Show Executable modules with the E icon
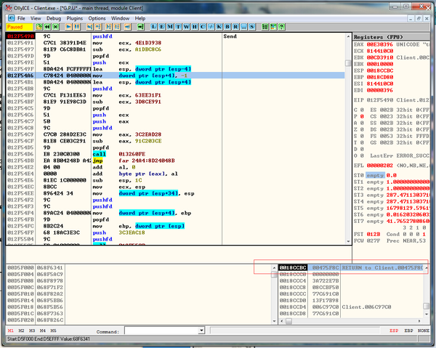The height and width of the screenshot is (348, 436). point(163,26)
